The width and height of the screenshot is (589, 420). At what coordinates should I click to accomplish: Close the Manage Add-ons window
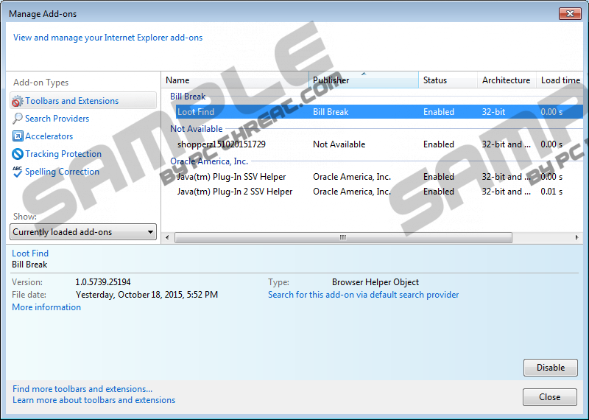(x=569, y=13)
